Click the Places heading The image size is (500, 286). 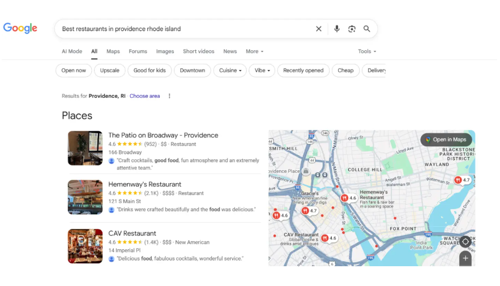pyautogui.click(x=77, y=116)
